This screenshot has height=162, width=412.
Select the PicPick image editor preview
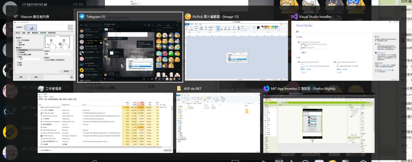tap(236, 51)
